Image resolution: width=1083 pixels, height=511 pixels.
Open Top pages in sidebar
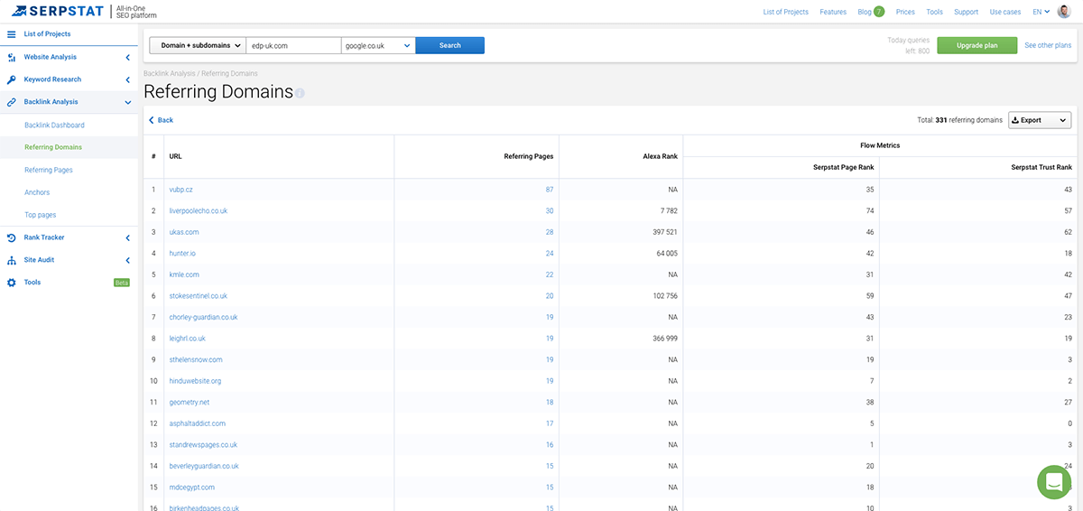tap(40, 215)
